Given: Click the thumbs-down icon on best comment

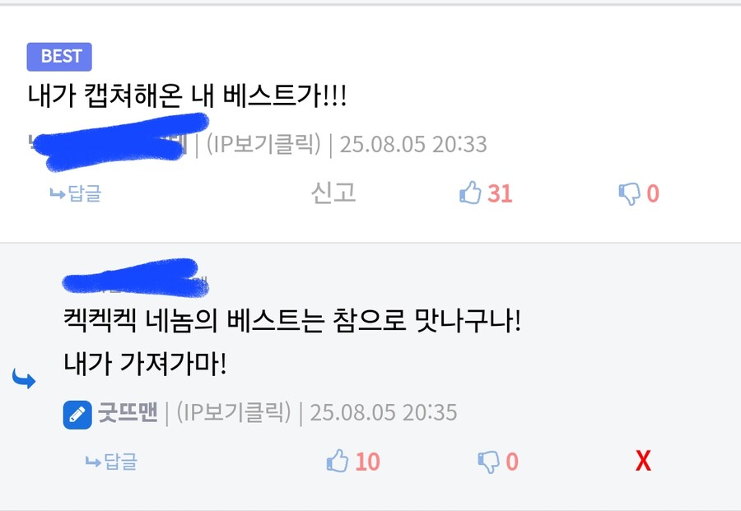Looking at the screenshot, I should point(630,193).
